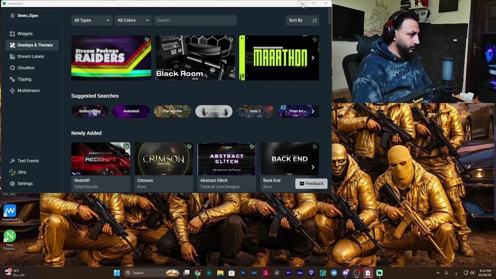Open Tipping page
The image size is (496, 279).
coord(33,79)
